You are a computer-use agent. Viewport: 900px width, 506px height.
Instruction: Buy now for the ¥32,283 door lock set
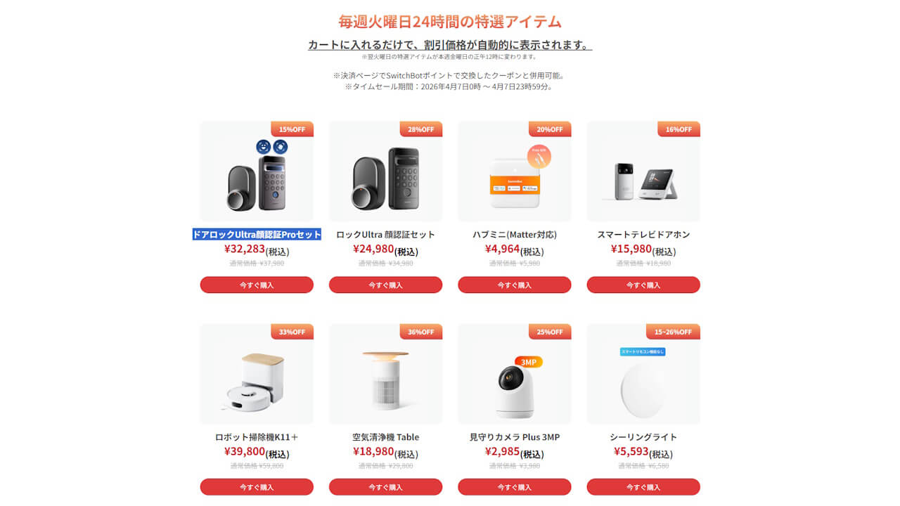(x=257, y=285)
